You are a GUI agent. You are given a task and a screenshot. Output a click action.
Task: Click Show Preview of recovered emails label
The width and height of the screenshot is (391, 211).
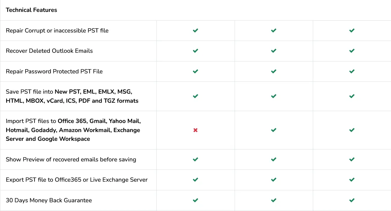tap(71, 159)
